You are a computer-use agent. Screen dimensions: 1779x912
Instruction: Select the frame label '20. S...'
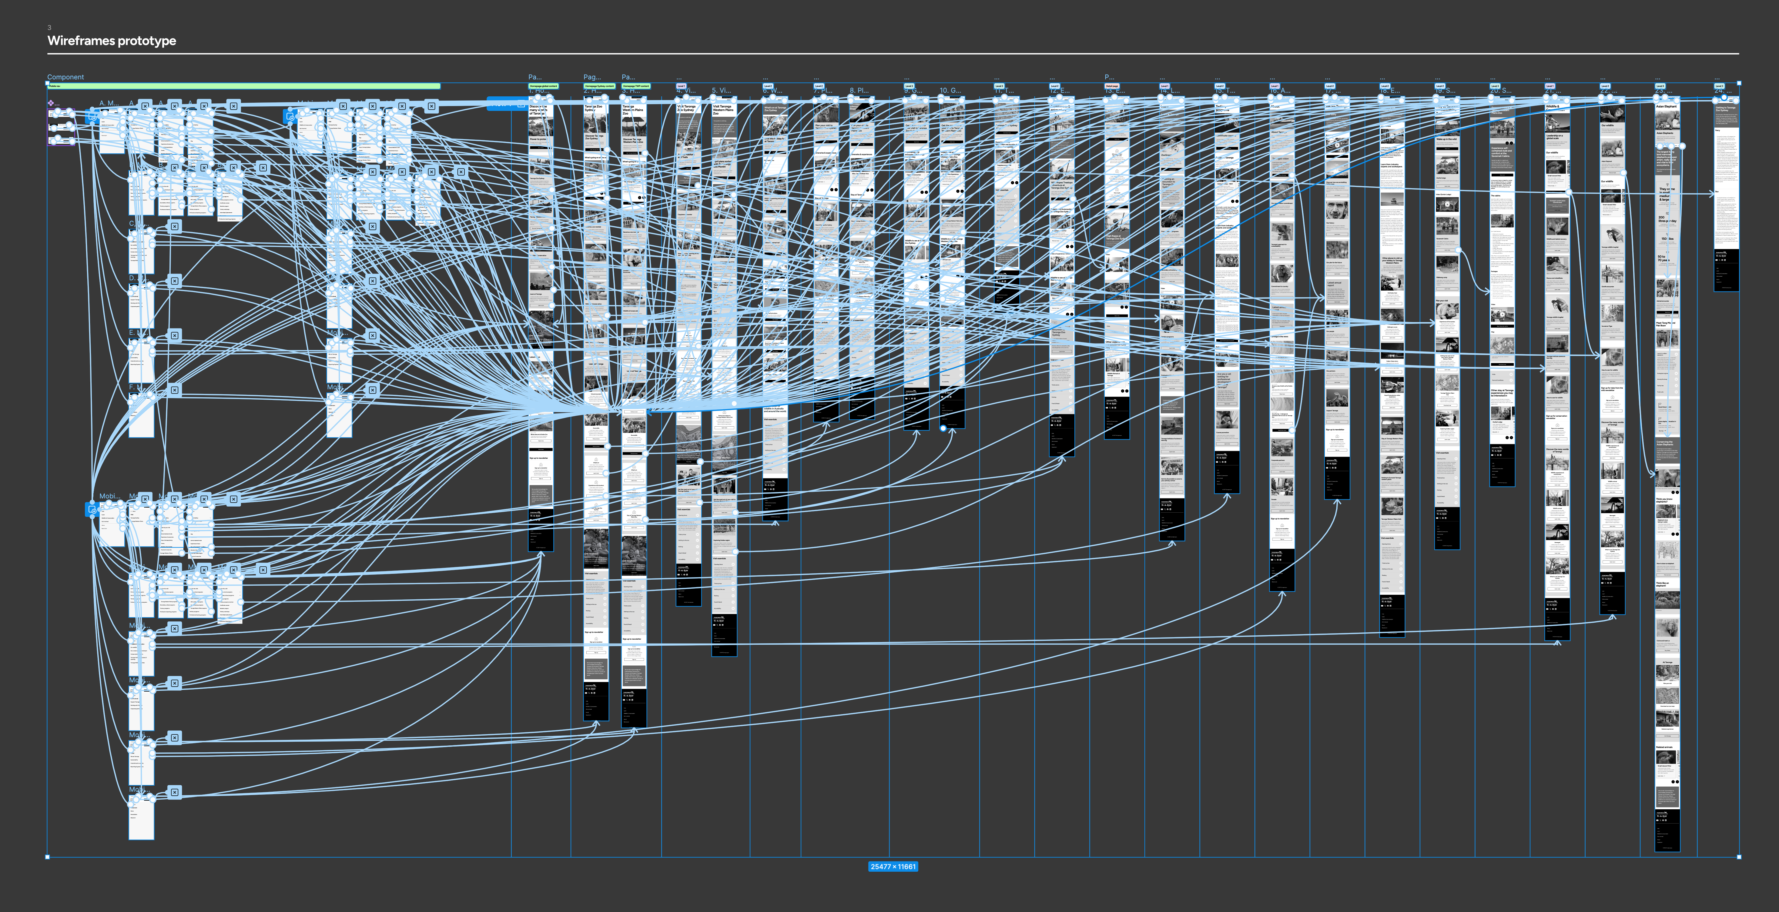[x=1500, y=90]
